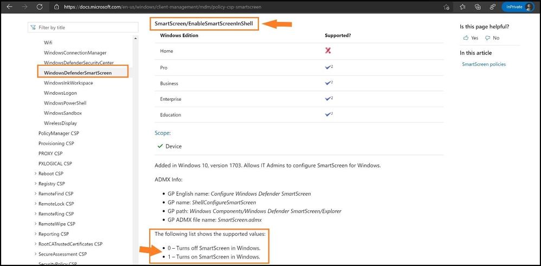Expand the RemoteLock CSP node
Screen dimensions: 541x266
click(36, 204)
